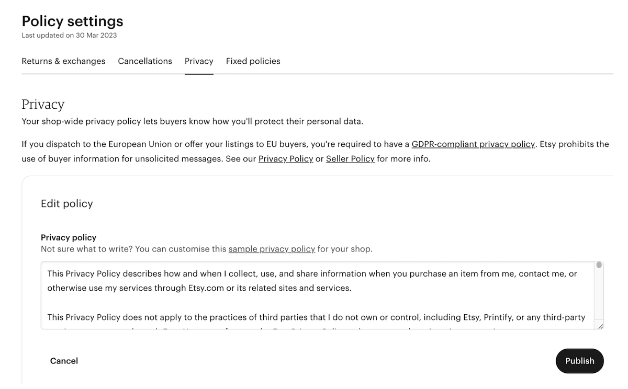Select the Privacy tab
The width and height of the screenshot is (628, 389).
point(199,61)
